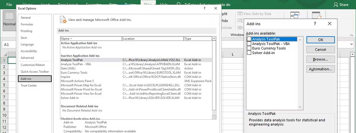The height and width of the screenshot is (133, 356).
Task: Select Advanced in Excel Options sidebar
Action: click(34, 58)
